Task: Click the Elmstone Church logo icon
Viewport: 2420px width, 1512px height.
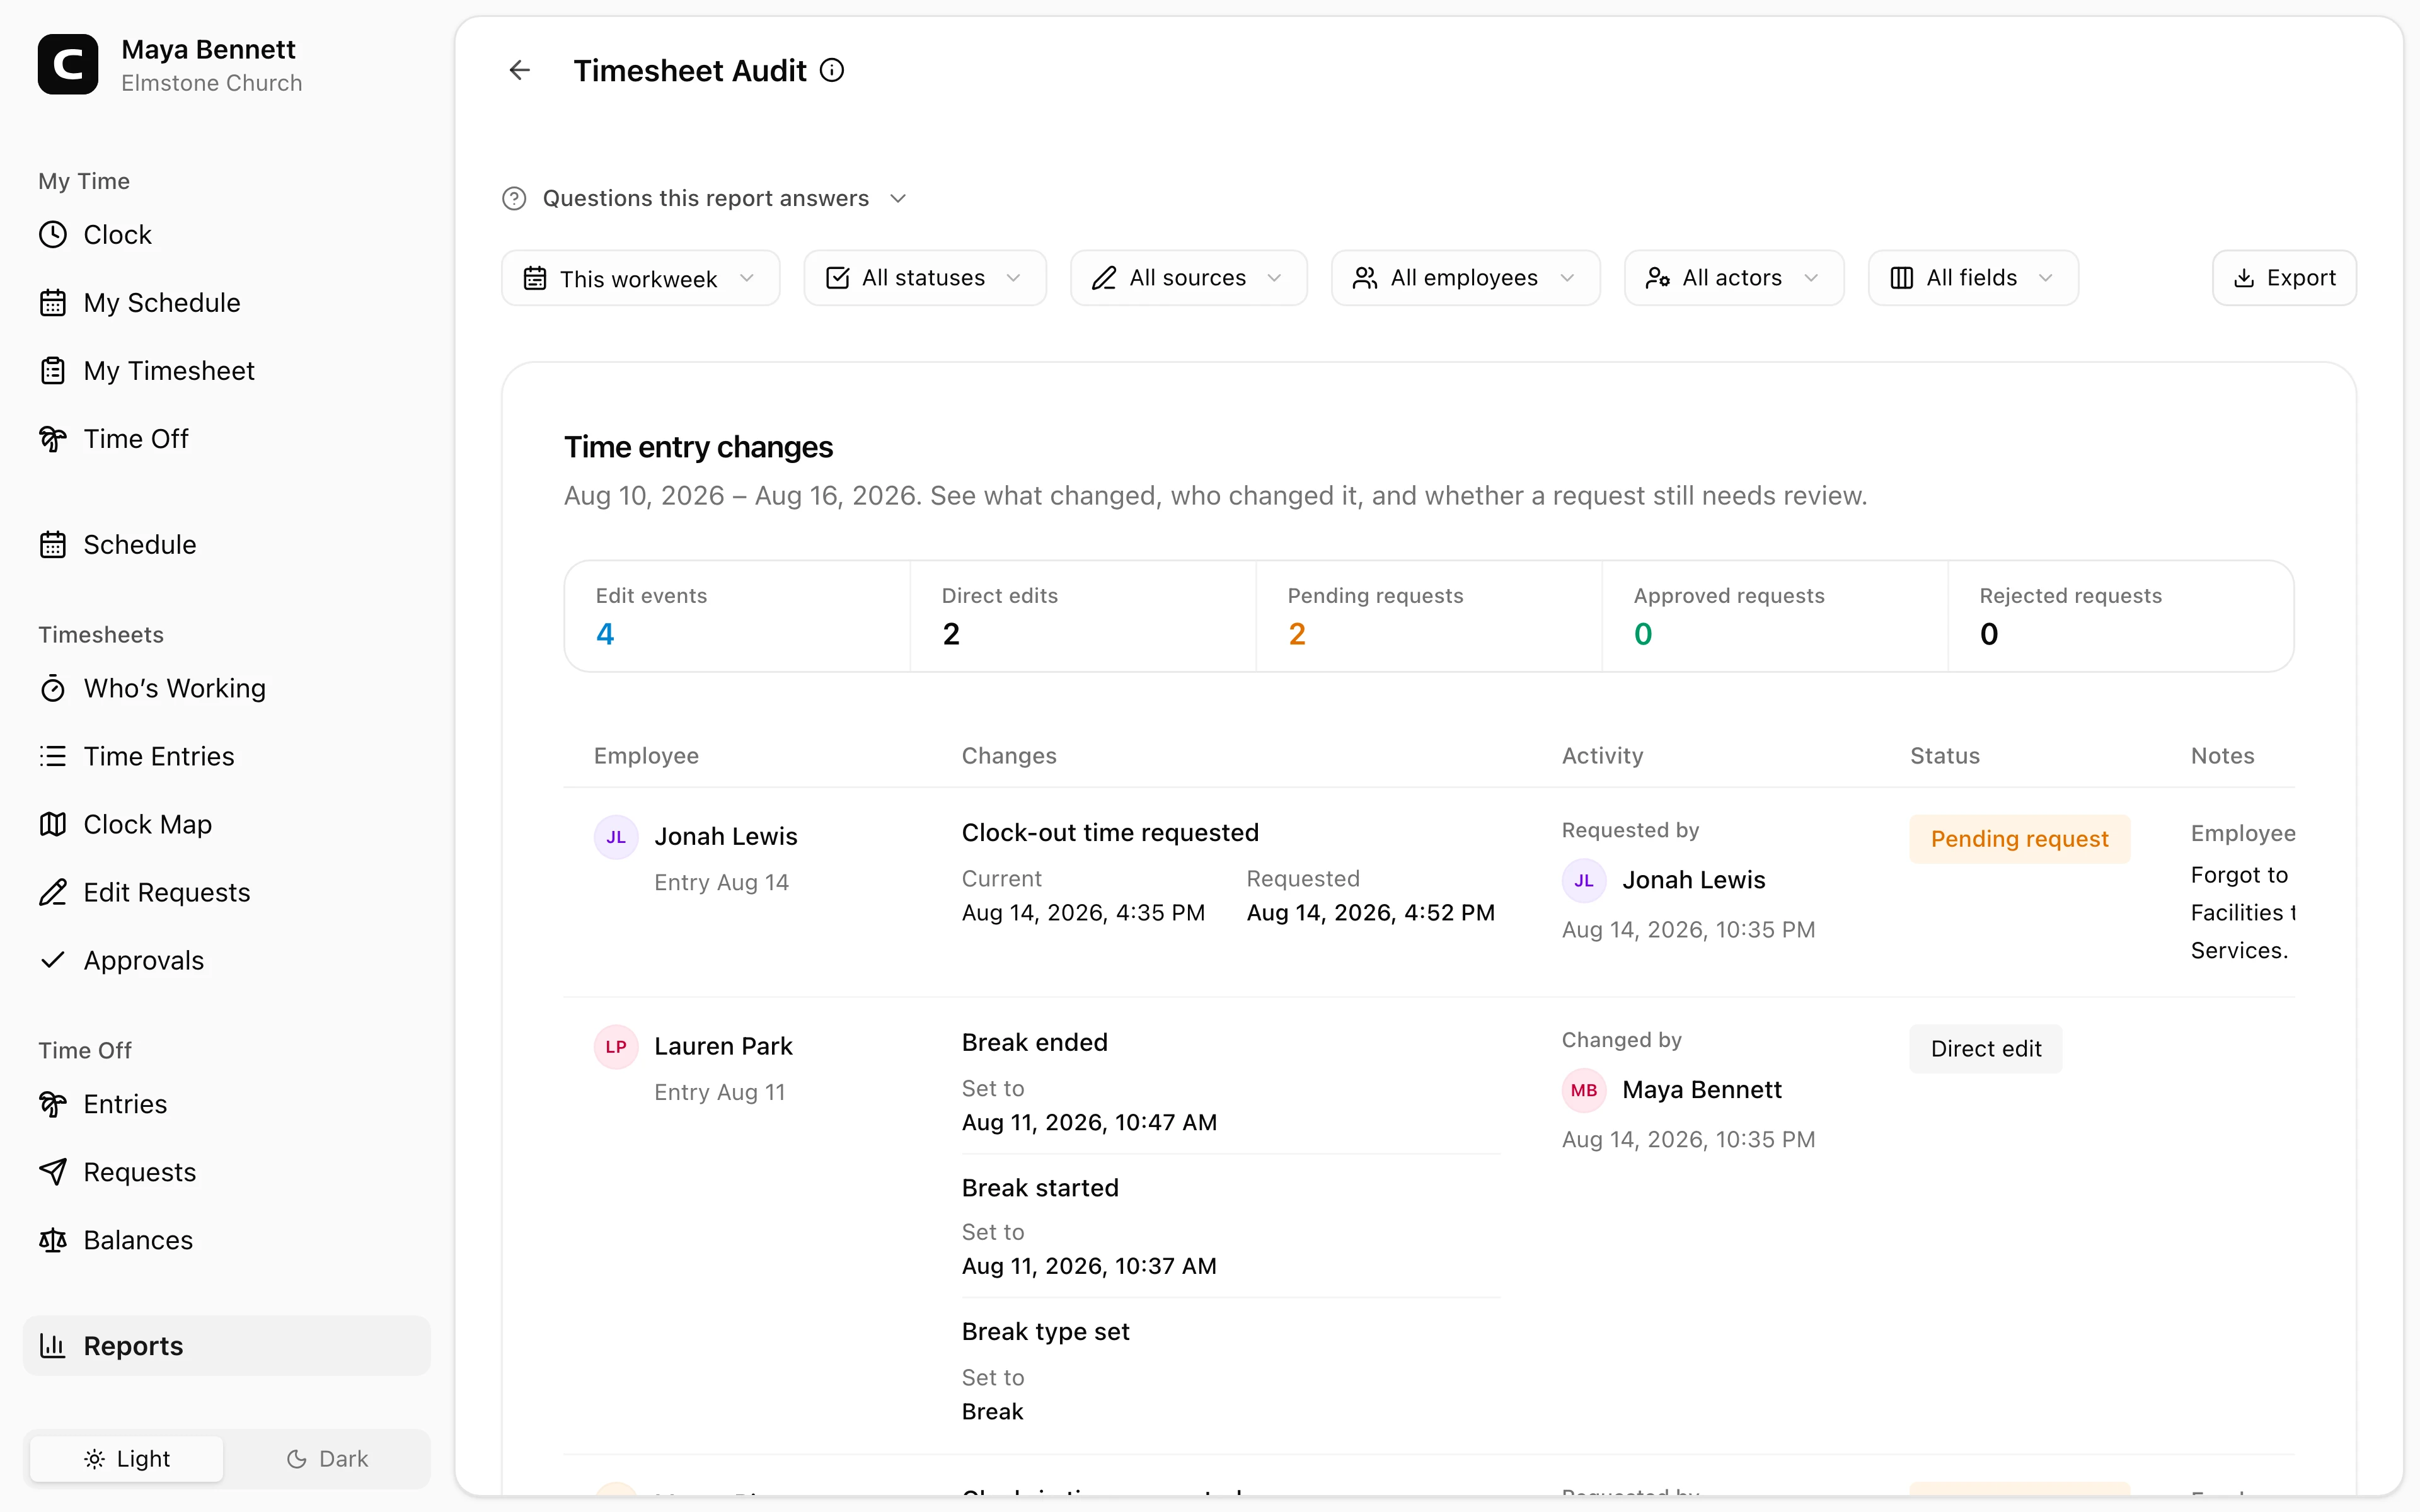Action: point(68,65)
